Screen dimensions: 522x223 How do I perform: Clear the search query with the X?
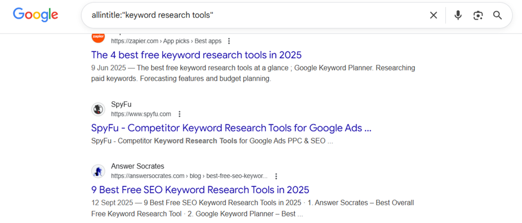pyautogui.click(x=434, y=16)
